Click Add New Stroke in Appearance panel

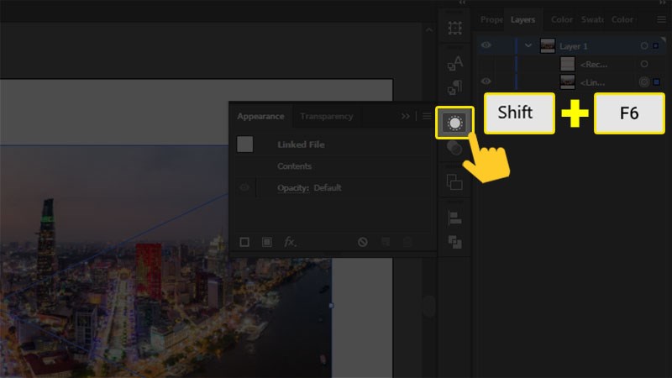tap(244, 242)
